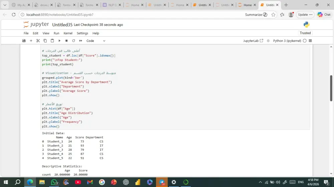Open the browser profile avatar
Viewport: 334px width, 187px height.
pos(291,15)
